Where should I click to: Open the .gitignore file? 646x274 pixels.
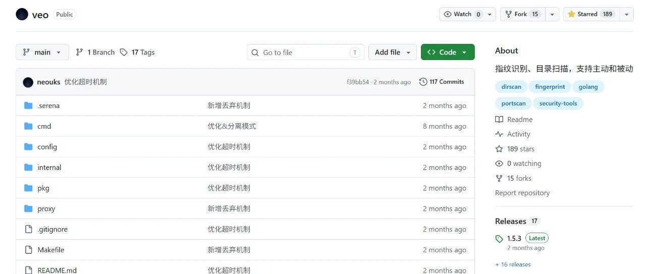pos(52,229)
